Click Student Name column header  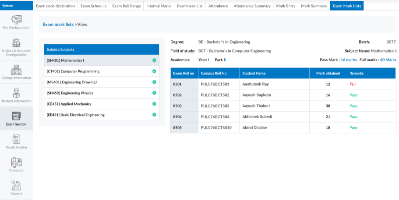pyautogui.click(x=275, y=73)
